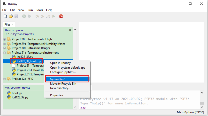Open the Tools menu

pos(39,10)
